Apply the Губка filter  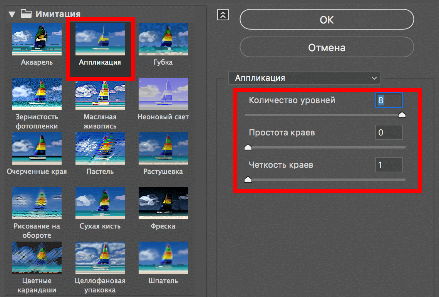pyautogui.click(x=163, y=38)
